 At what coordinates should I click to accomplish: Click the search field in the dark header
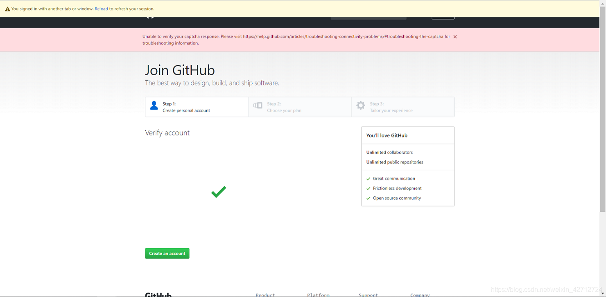click(x=369, y=18)
